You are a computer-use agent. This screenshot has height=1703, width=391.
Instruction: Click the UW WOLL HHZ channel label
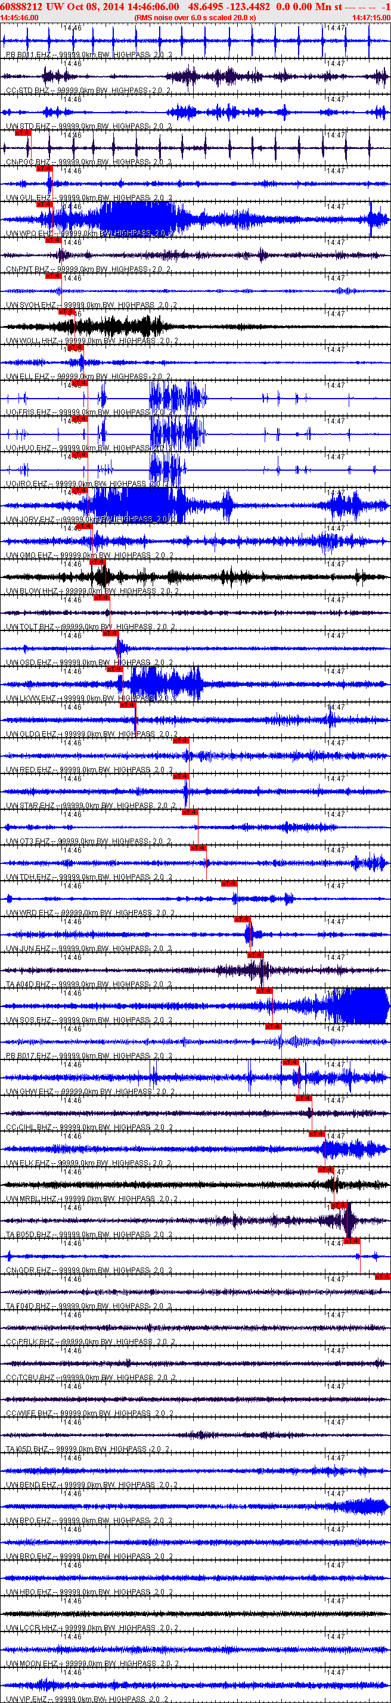coord(32,341)
